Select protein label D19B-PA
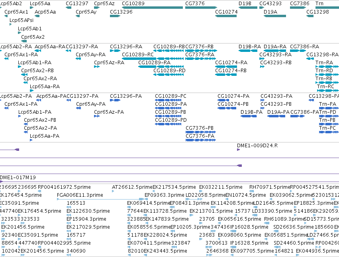 point(251,112)
